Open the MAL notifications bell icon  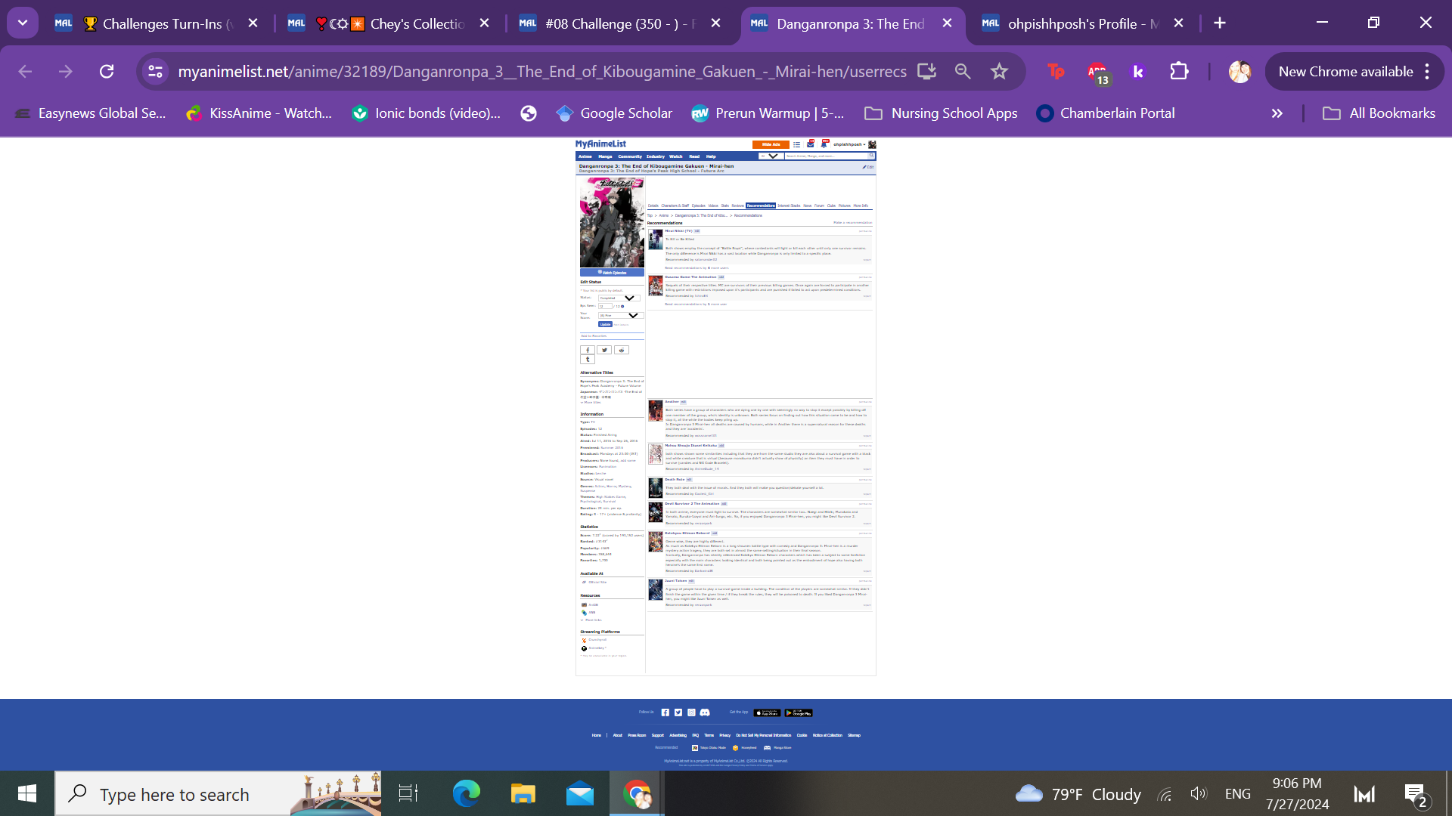click(824, 144)
